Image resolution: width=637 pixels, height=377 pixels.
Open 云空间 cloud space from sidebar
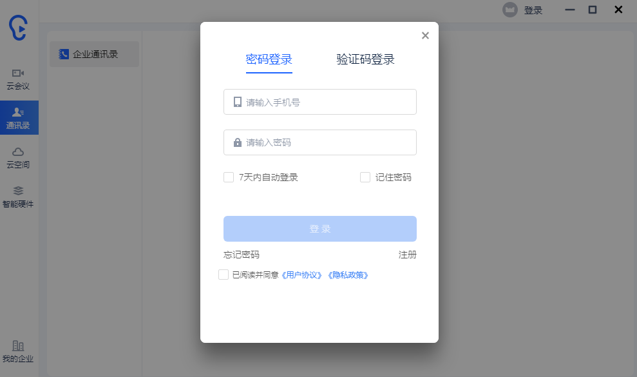tap(19, 157)
